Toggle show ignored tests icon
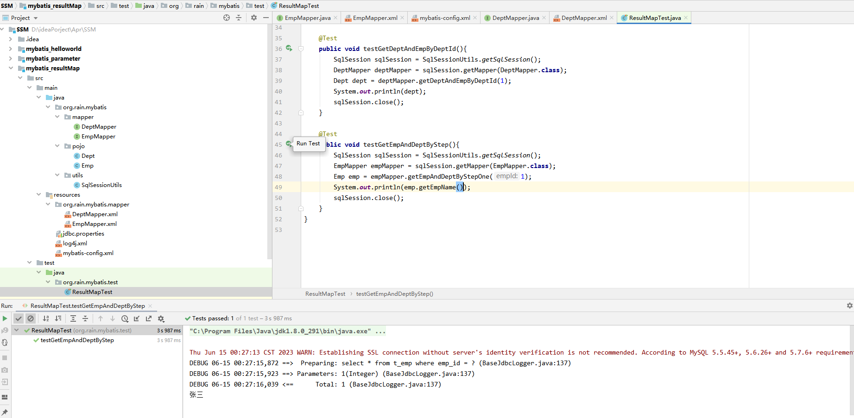Viewport: 854px width, 418px height. [x=31, y=318]
